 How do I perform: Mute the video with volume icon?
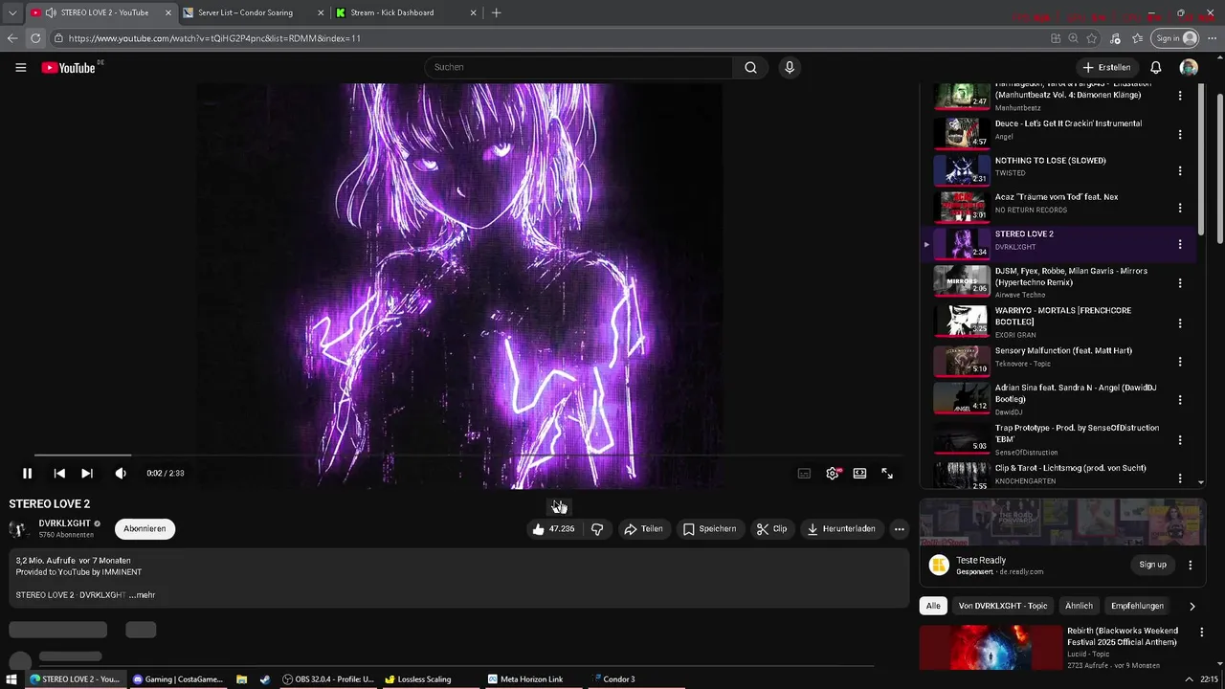121,473
